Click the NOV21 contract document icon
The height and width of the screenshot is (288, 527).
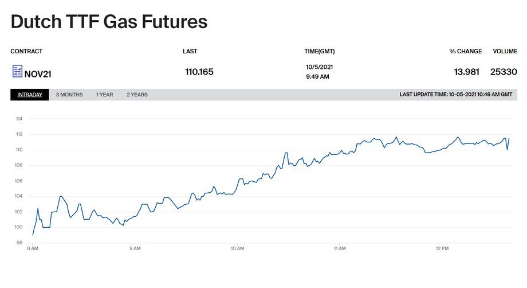tap(18, 71)
